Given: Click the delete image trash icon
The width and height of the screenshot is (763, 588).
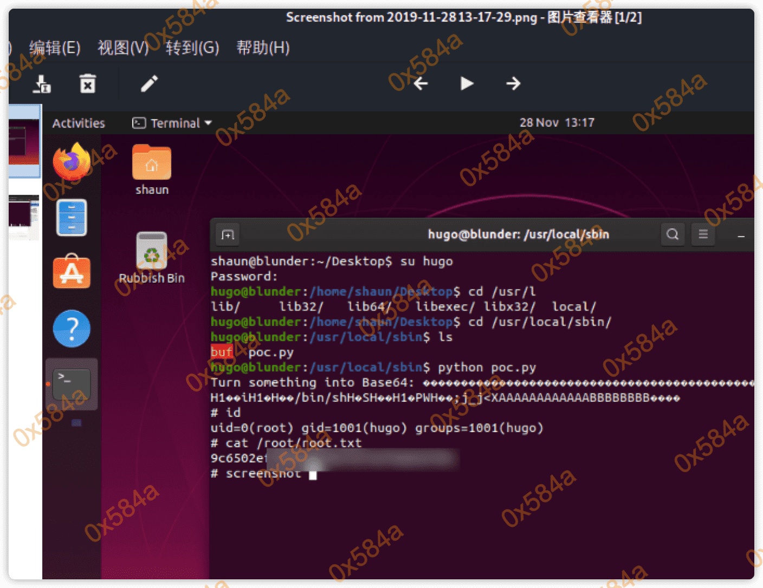Looking at the screenshot, I should click(x=88, y=84).
